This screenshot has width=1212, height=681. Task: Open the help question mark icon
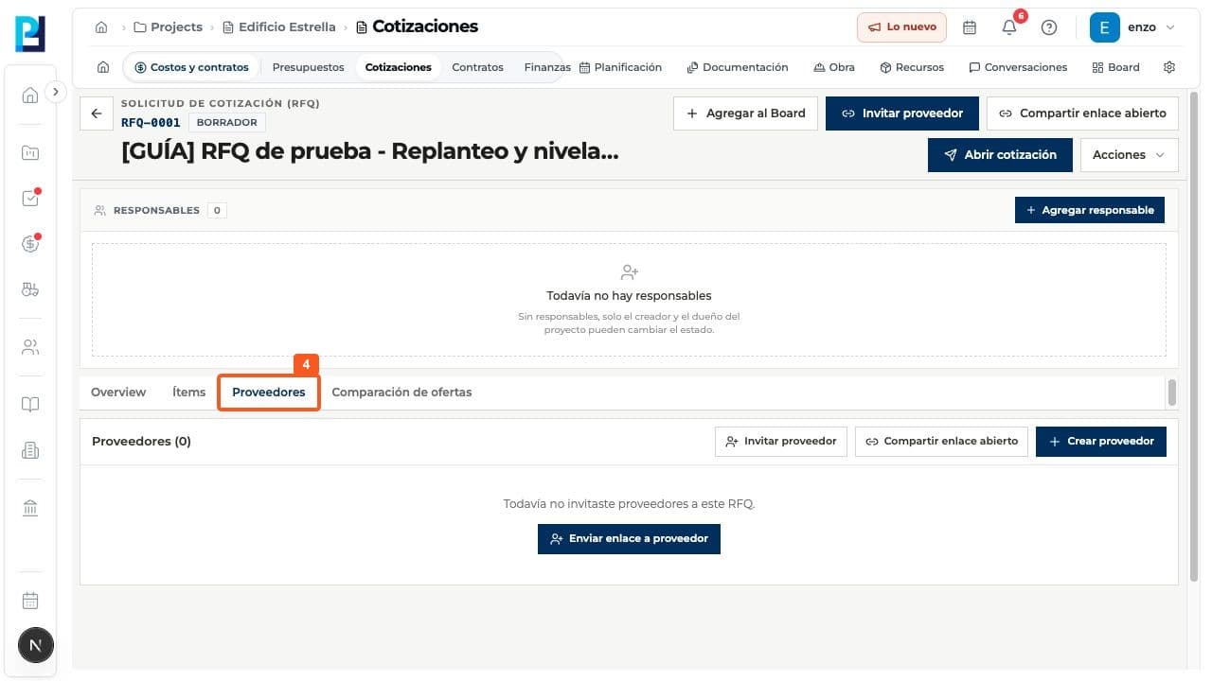point(1049,27)
